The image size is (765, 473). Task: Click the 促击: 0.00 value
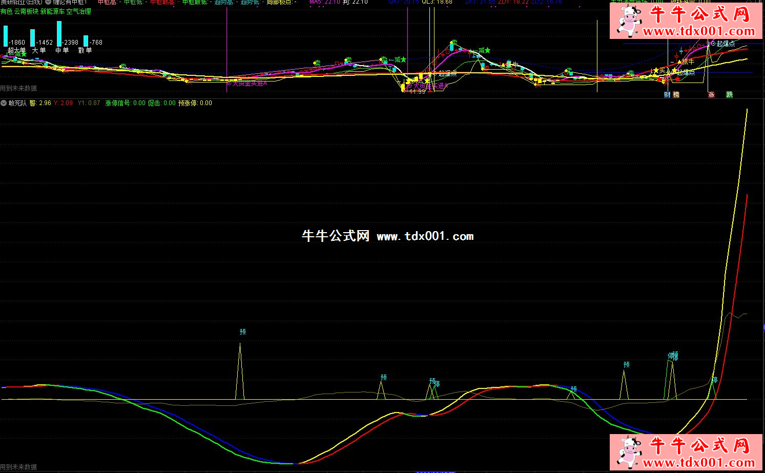161,103
